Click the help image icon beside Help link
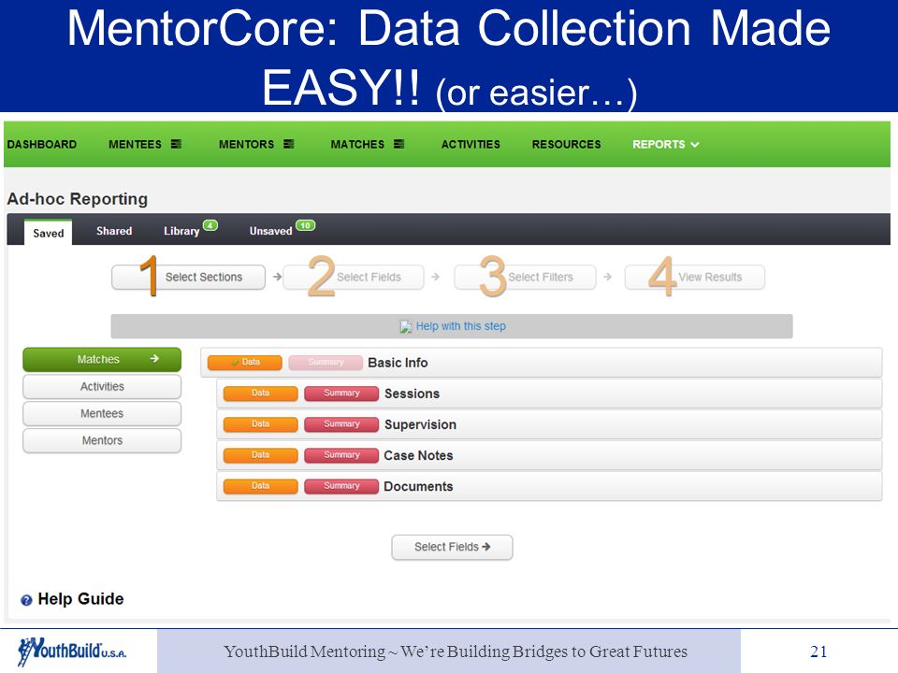Image resolution: width=898 pixels, height=673 pixels. pyautogui.click(x=406, y=327)
